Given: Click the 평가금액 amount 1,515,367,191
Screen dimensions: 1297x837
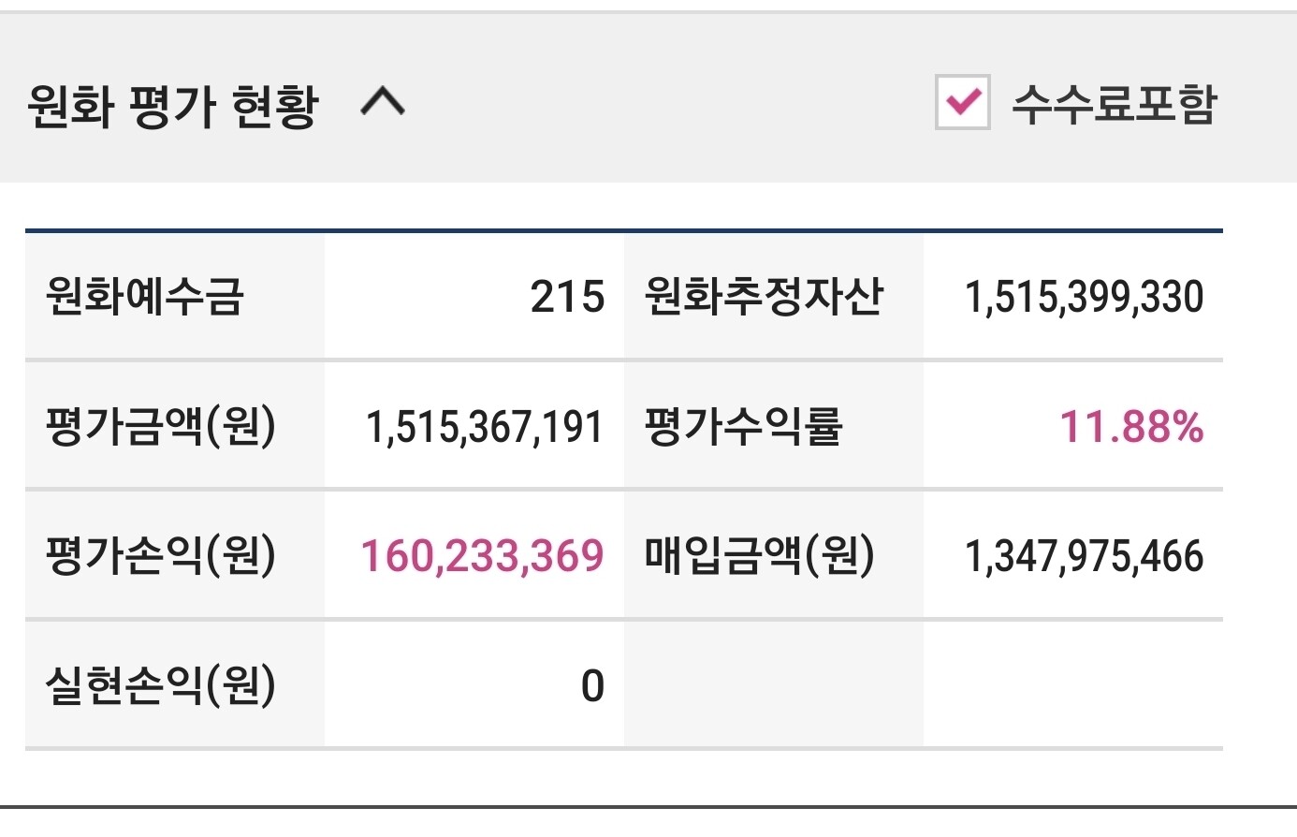Looking at the screenshot, I should click(485, 427).
